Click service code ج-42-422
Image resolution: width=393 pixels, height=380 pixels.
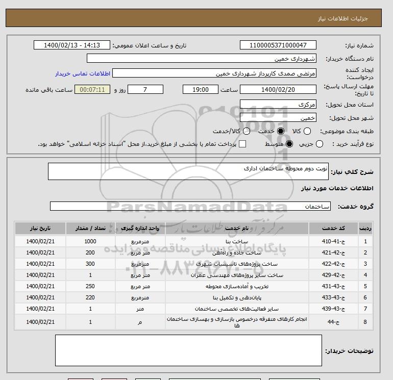point(333,264)
